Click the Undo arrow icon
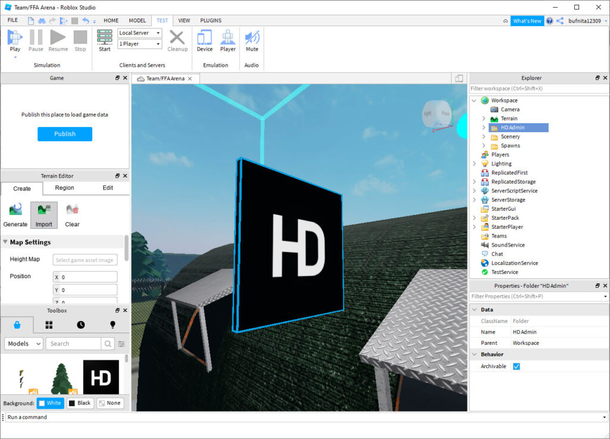The height and width of the screenshot is (439, 610). pos(86,21)
